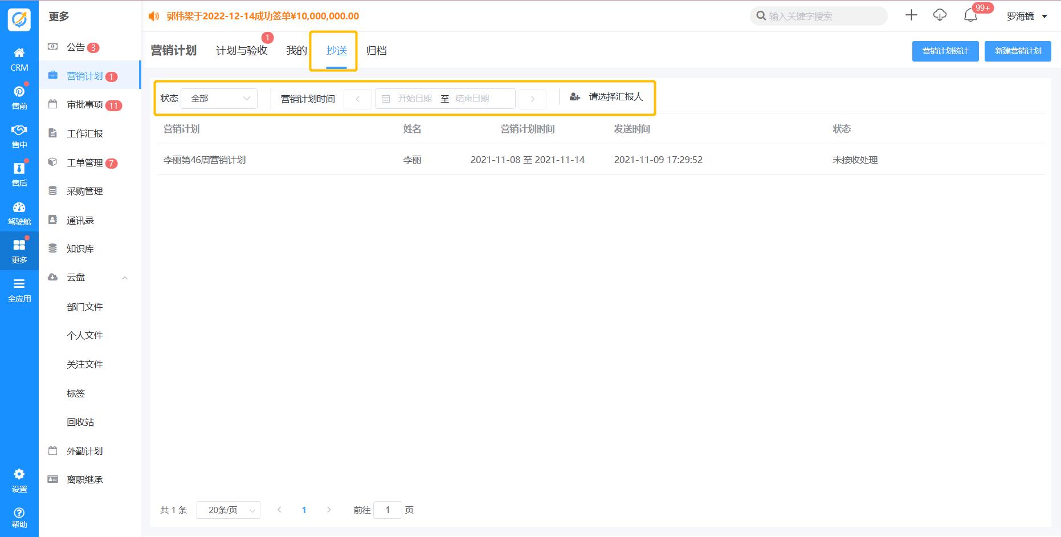The width and height of the screenshot is (1061, 537).
Task: Open 回收站 under 云盘
Action: [80, 422]
